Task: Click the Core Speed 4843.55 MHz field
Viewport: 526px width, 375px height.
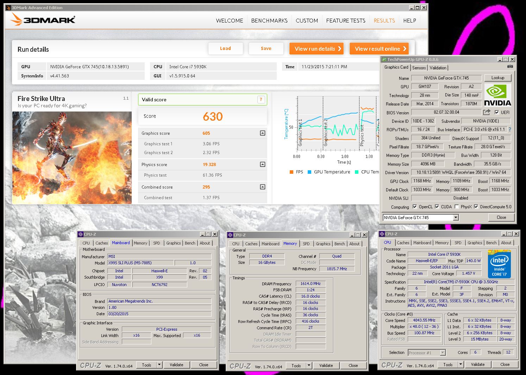Action: click(424, 320)
